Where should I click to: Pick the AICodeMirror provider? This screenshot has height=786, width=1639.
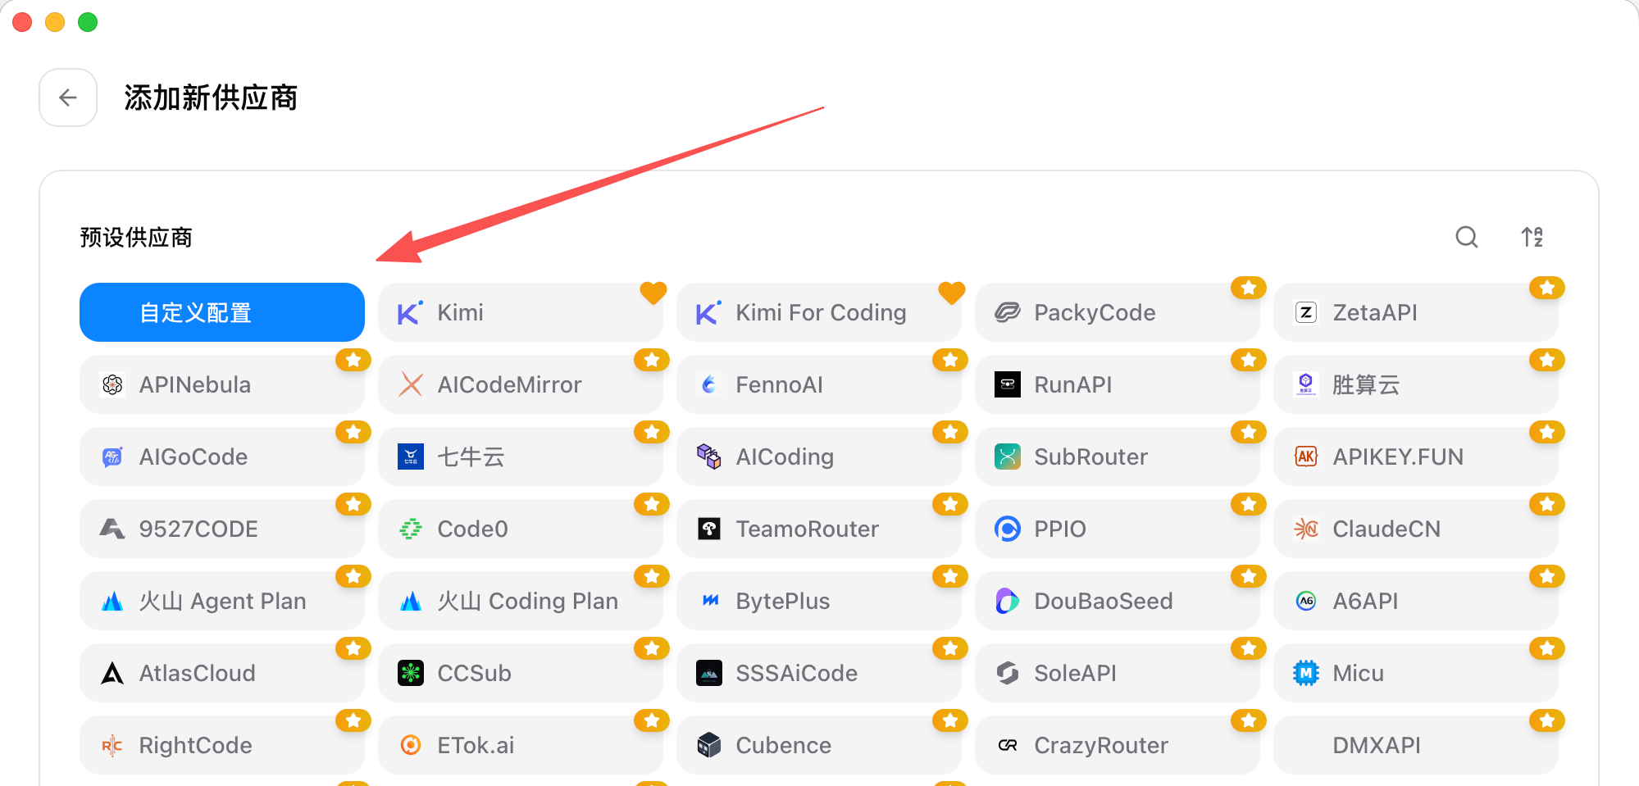(x=521, y=384)
